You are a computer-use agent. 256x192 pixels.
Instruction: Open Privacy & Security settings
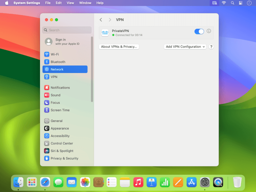(65, 158)
